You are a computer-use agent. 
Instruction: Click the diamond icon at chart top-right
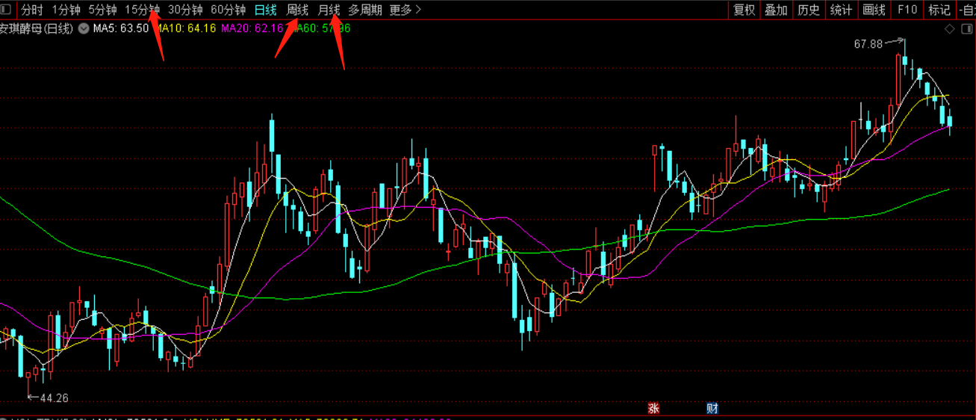(x=950, y=29)
